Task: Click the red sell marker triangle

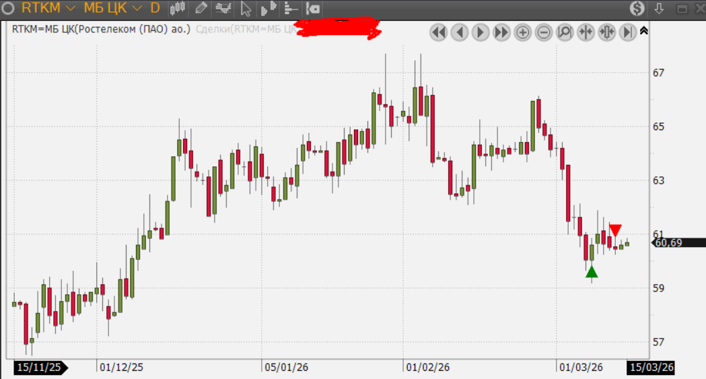Action: tap(615, 230)
